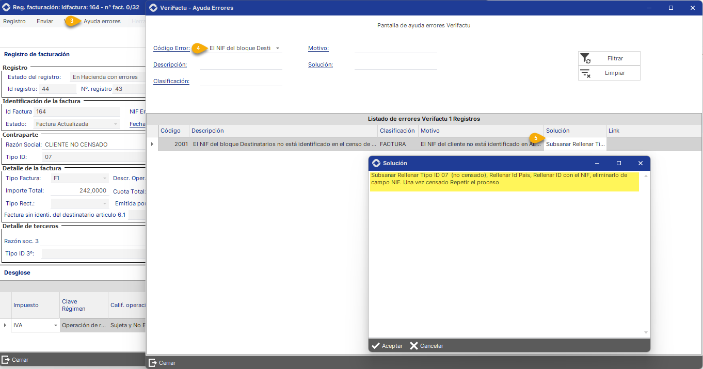Click the Id Factura field showing 164
703x369 pixels.
point(77,111)
